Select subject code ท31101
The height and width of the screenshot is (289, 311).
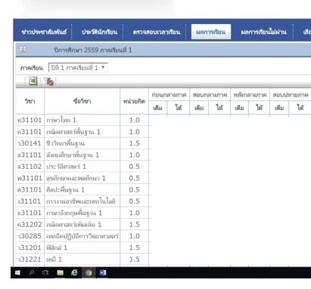(x=30, y=120)
